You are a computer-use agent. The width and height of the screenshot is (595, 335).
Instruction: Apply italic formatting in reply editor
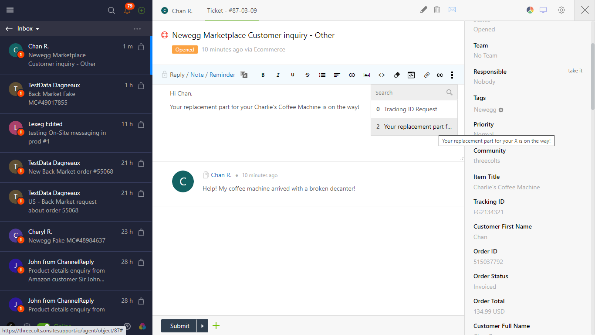pos(278,75)
